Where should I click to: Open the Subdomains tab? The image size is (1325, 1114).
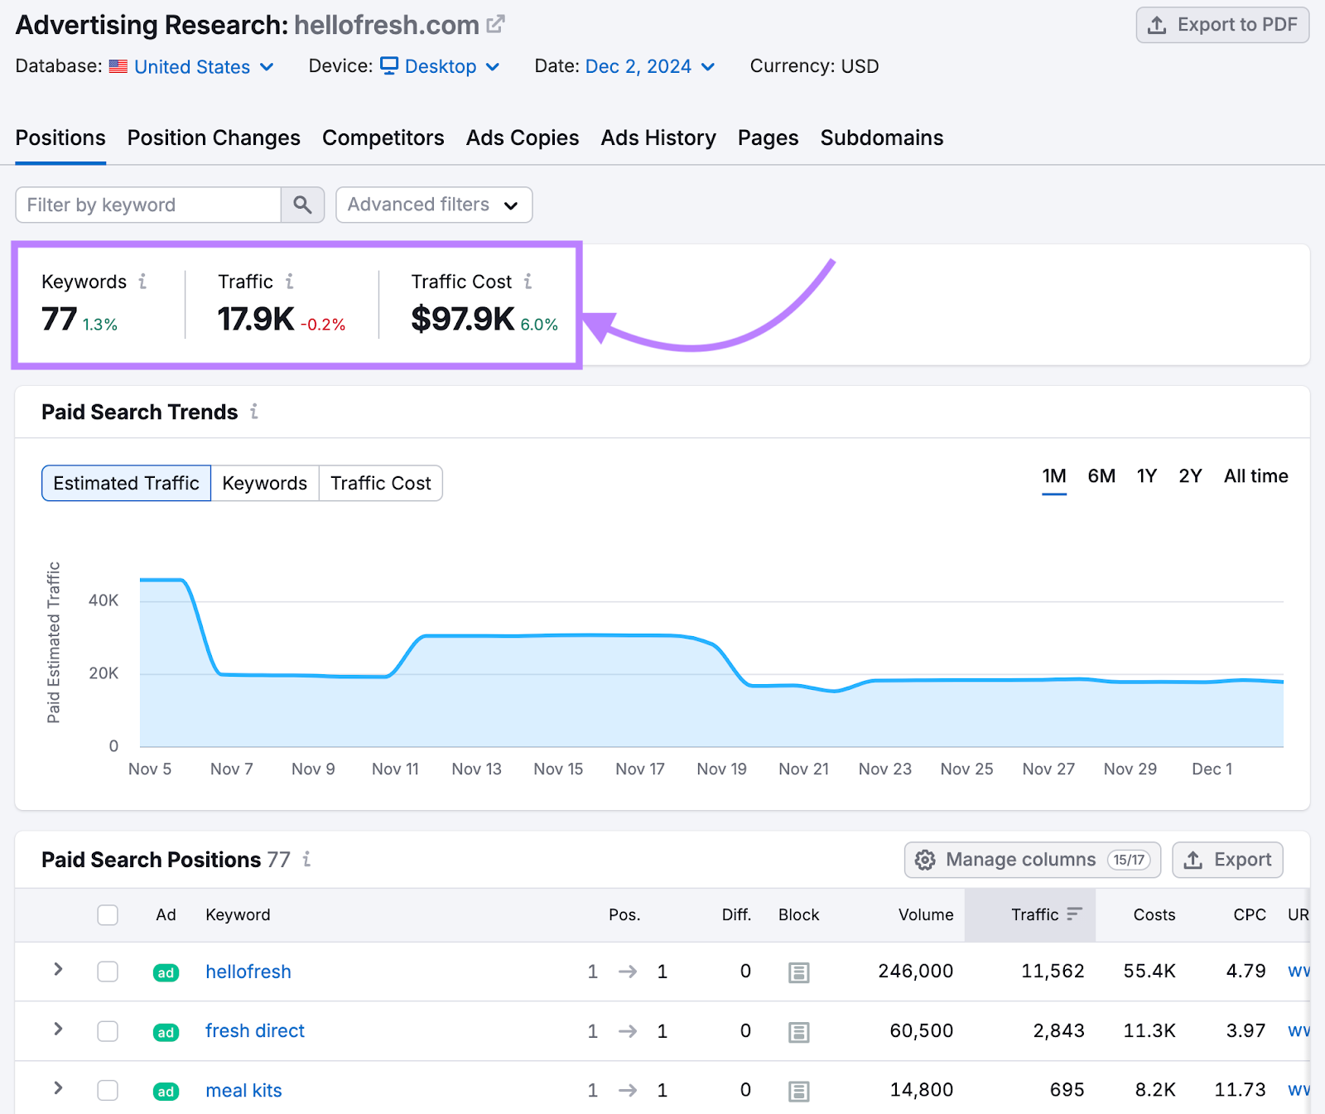point(882,137)
